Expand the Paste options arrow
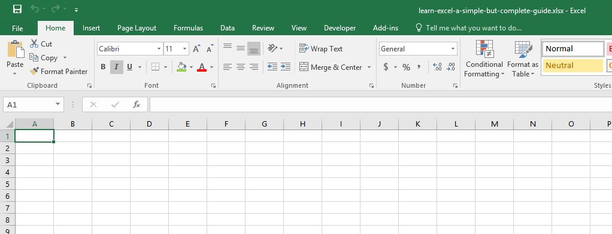612x234 pixels. point(15,73)
